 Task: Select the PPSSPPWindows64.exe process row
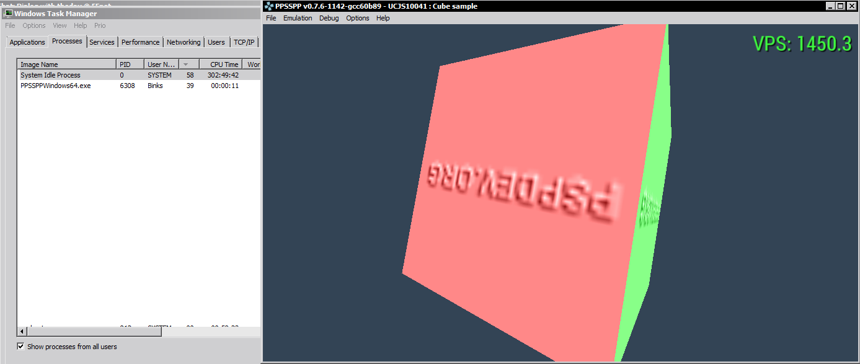point(56,86)
